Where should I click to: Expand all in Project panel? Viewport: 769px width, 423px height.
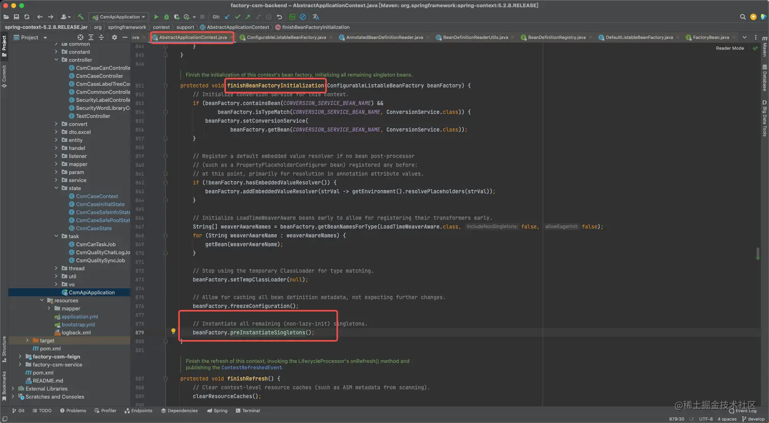tap(91, 37)
